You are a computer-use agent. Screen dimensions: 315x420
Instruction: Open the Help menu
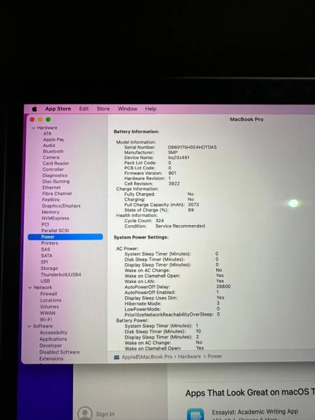click(x=151, y=108)
